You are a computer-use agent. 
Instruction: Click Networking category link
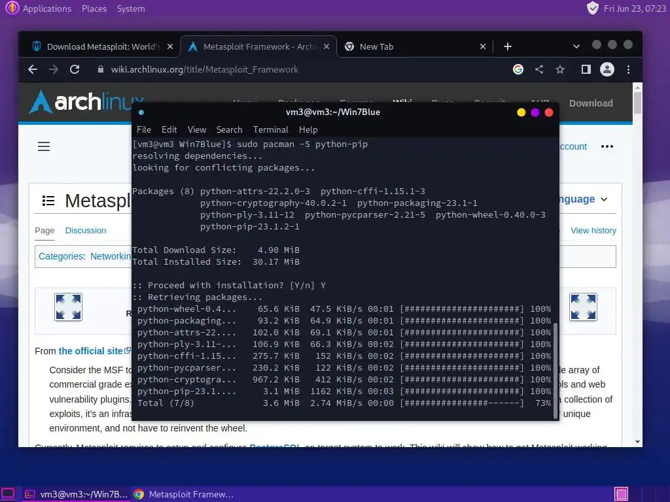[110, 256]
